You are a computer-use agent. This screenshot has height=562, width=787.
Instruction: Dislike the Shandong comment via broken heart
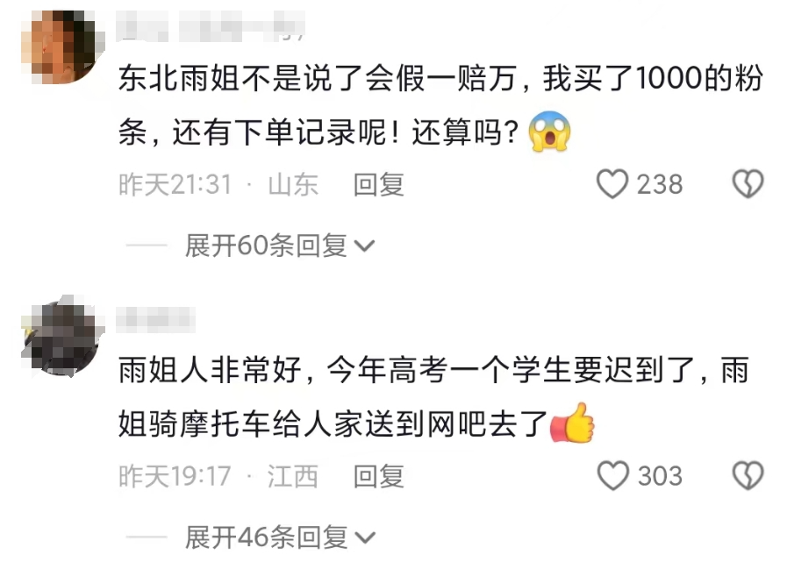coord(748,183)
